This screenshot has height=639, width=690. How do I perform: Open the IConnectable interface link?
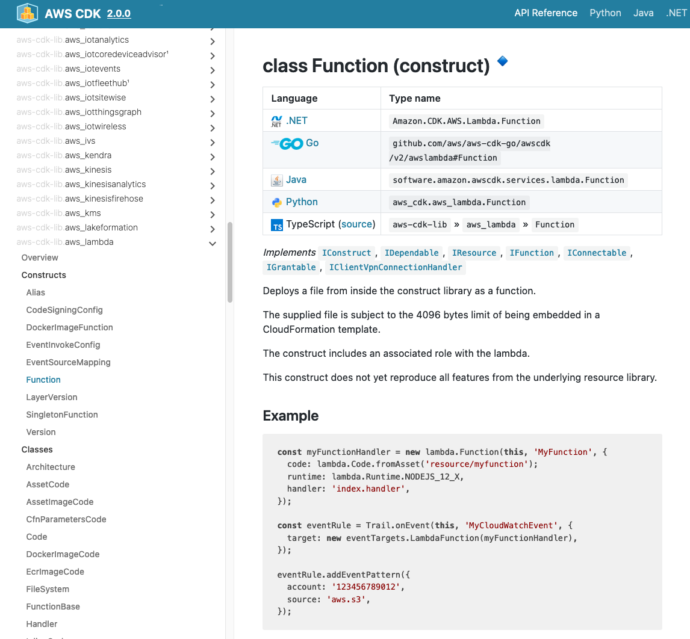pyautogui.click(x=596, y=253)
